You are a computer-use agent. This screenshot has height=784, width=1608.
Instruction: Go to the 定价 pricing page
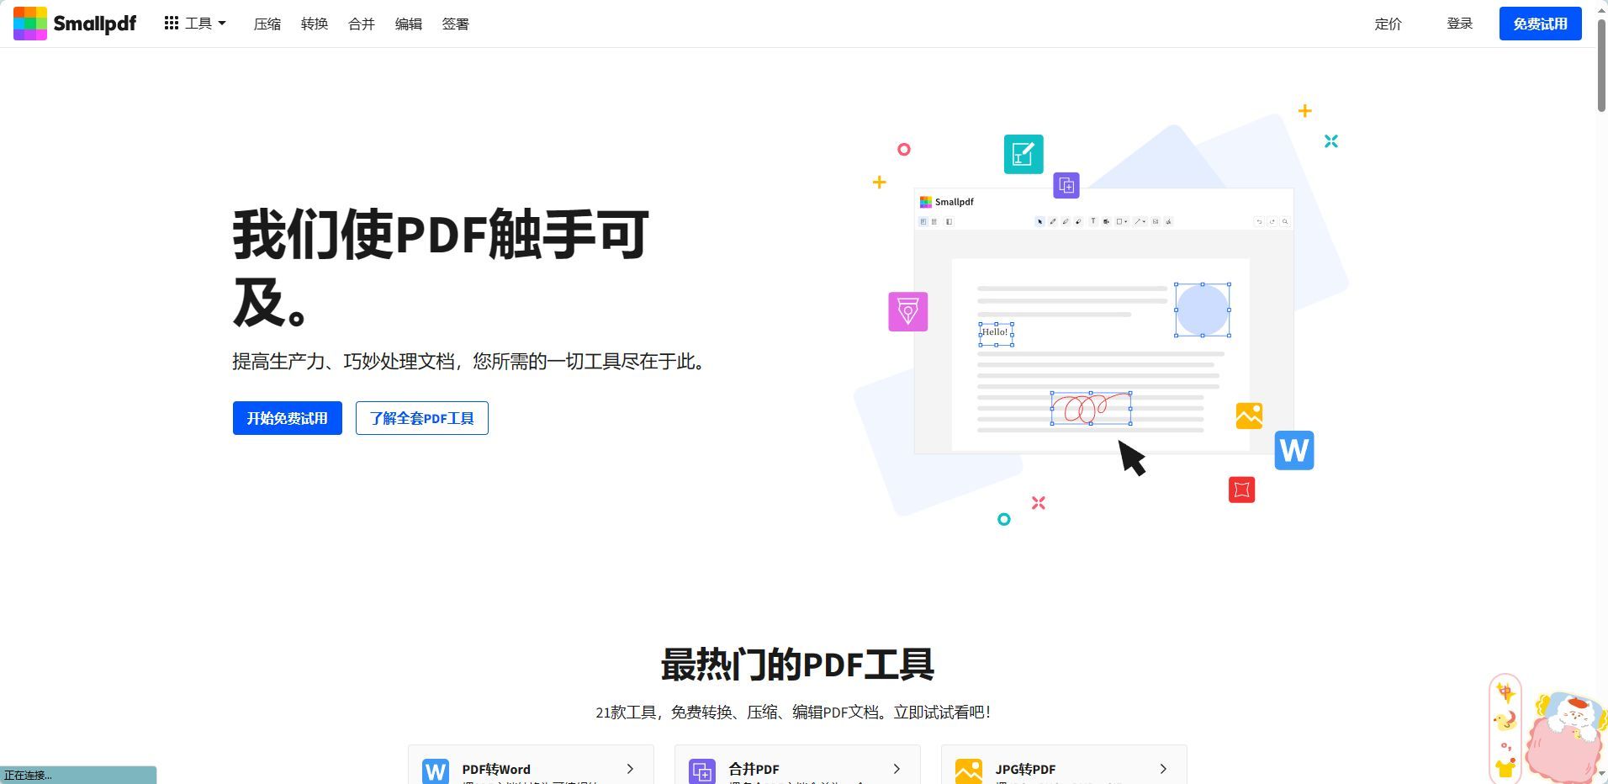click(1388, 24)
